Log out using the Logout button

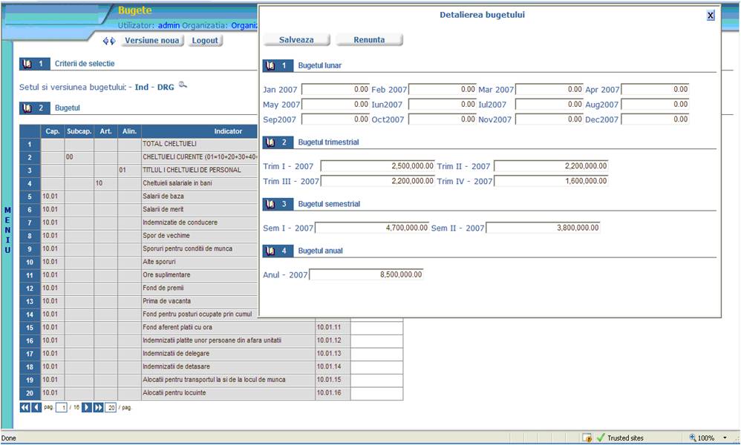[205, 41]
